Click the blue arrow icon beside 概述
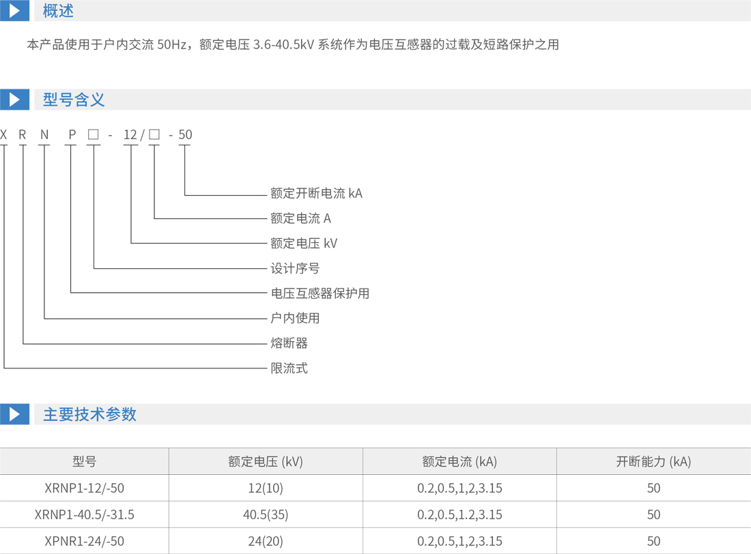Viewport: 751px width, 554px height. (14, 10)
